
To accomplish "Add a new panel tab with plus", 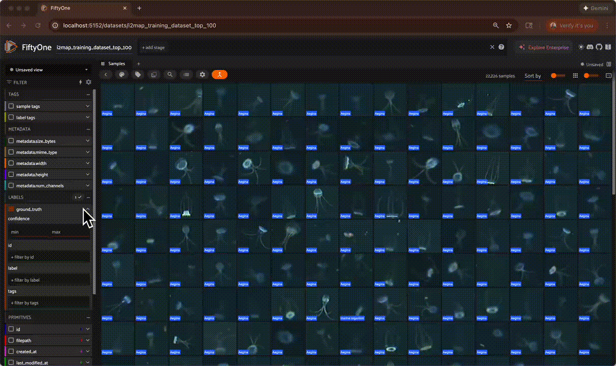I will point(138,64).
